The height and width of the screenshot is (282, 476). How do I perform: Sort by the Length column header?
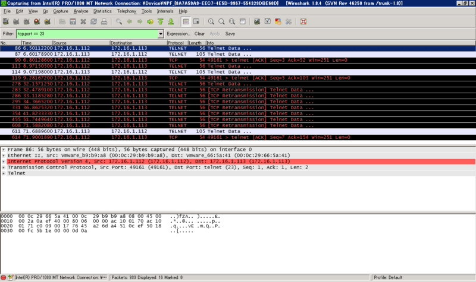197,43
